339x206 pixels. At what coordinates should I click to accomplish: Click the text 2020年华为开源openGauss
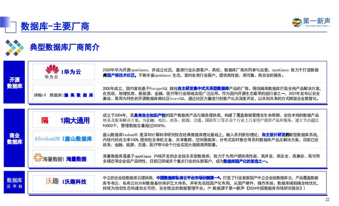(x=126, y=70)
